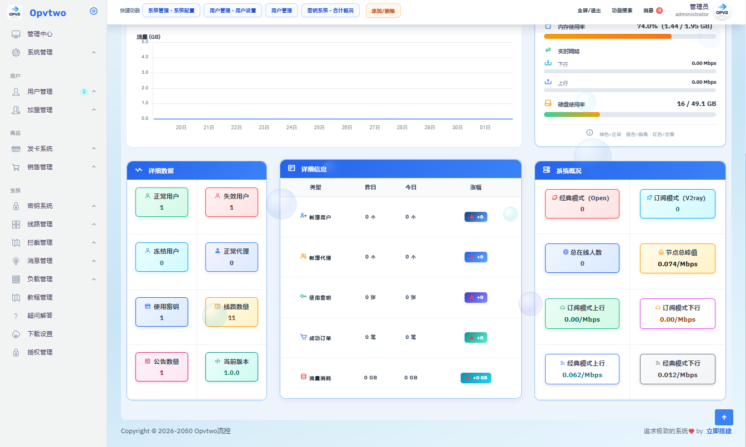Expand the 系统管理 sidebar menu
Viewport: 746px width, 447px height.
[53, 52]
